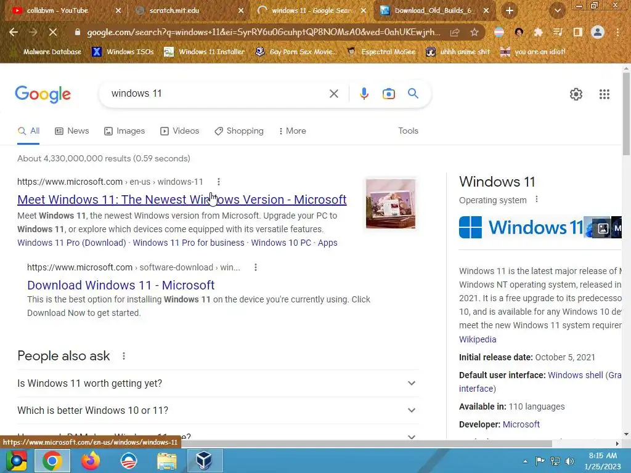
Task: Toggle the browser side panel icon
Action: (578, 32)
